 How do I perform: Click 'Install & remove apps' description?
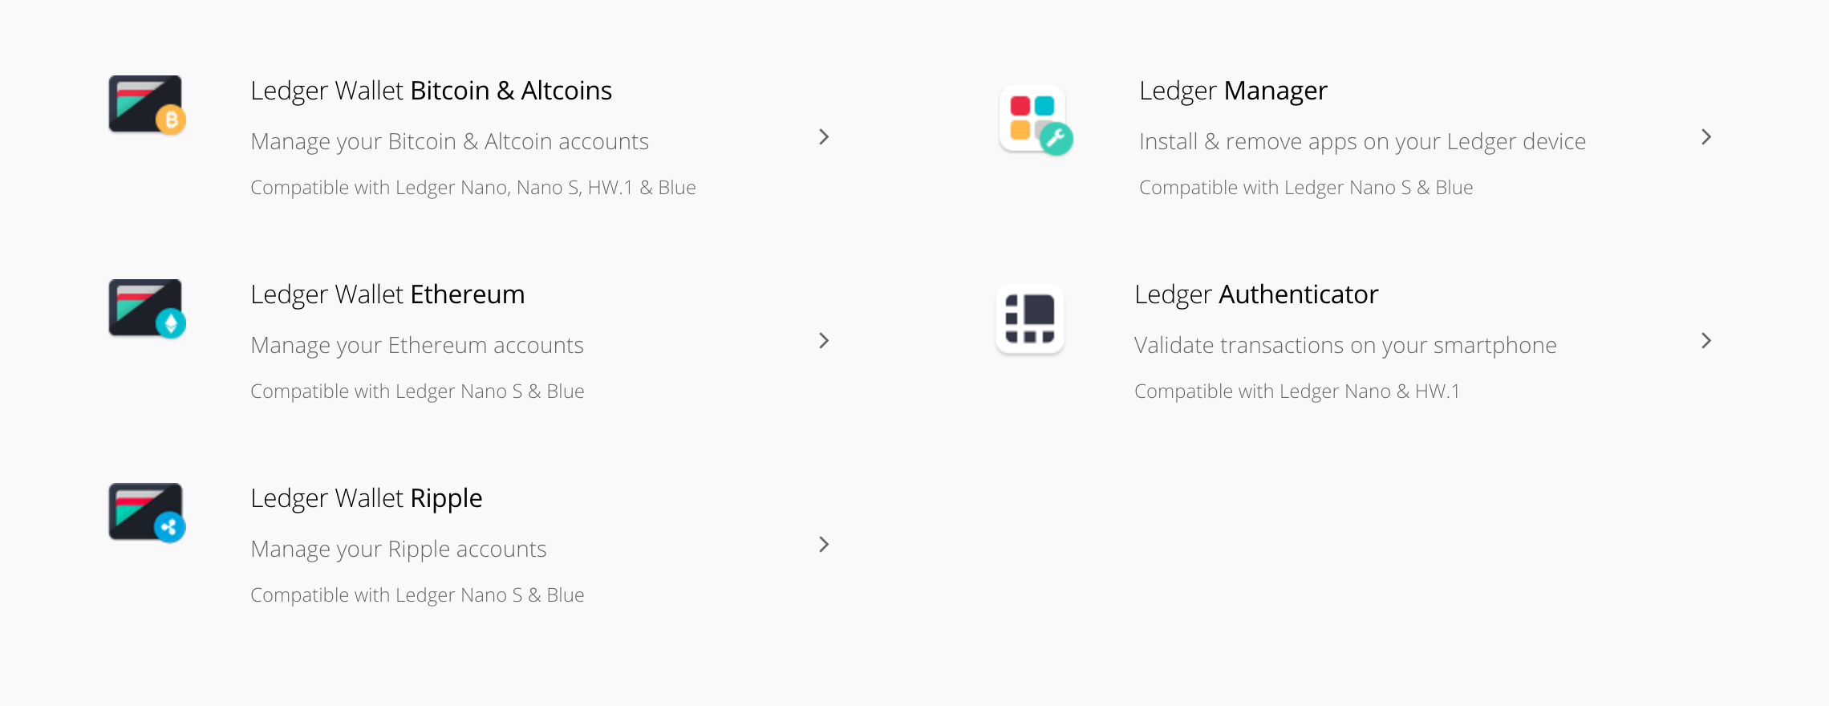pyautogui.click(x=1362, y=142)
